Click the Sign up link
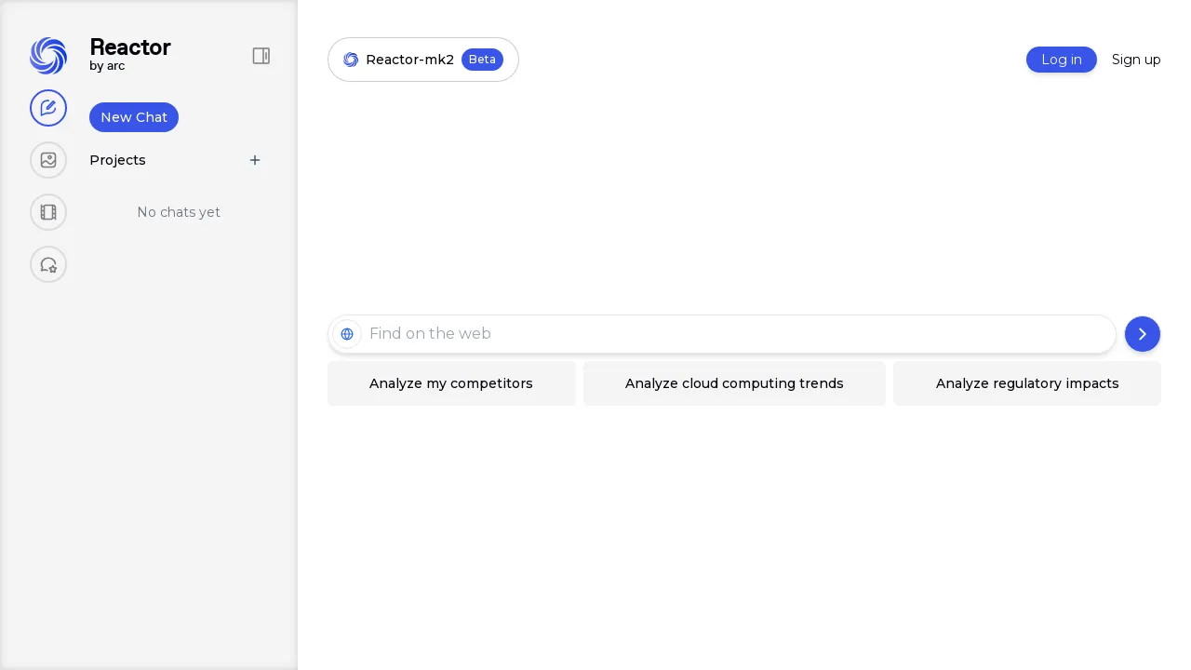The image size is (1191, 670). coord(1136,60)
